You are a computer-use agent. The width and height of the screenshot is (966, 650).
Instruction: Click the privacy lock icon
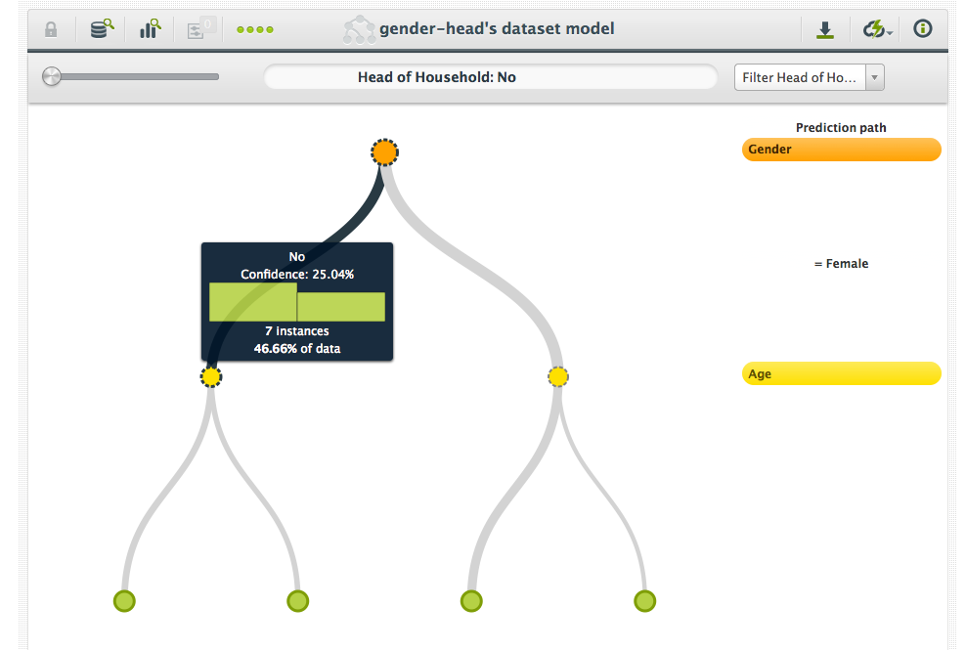click(x=51, y=29)
